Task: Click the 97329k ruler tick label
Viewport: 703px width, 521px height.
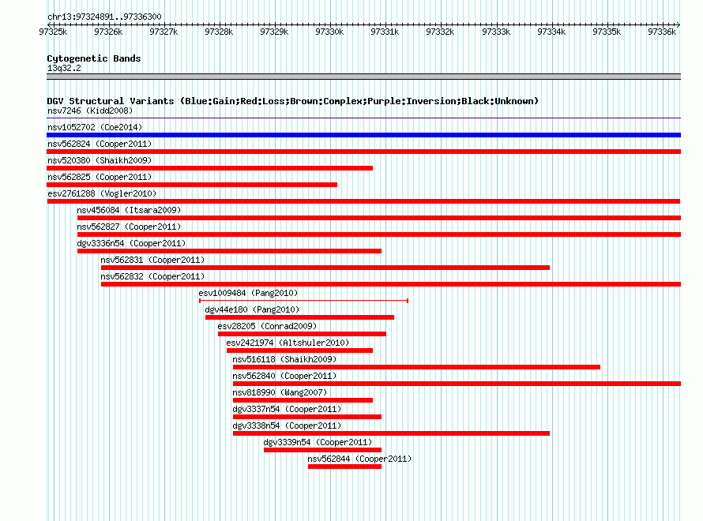Action: point(274,32)
